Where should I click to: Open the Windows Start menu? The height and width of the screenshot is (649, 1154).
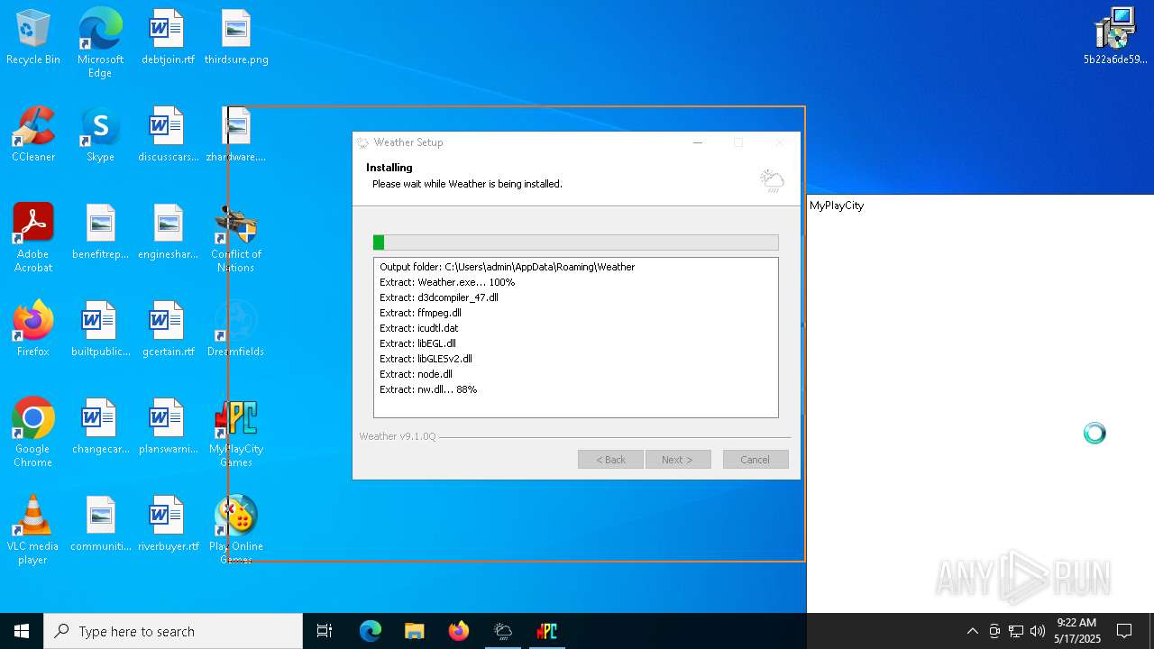(x=22, y=631)
